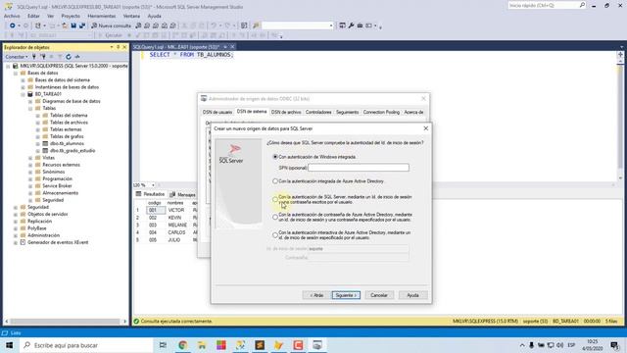Image resolution: width=627 pixels, height=353 pixels.
Task: Click the BD_TAREA01 database icon
Action: tap(30, 94)
